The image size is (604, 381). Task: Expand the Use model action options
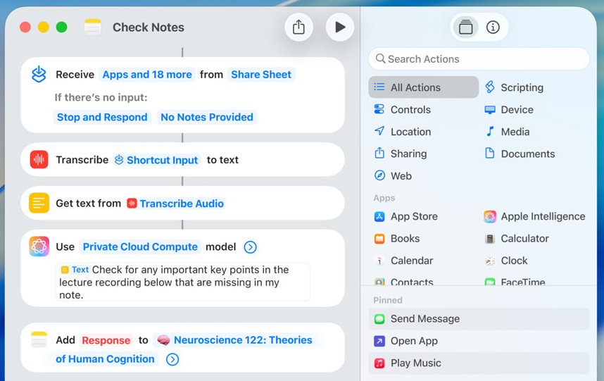pyautogui.click(x=250, y=247)
